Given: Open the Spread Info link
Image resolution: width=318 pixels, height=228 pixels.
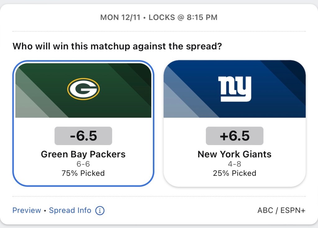Looking at the screenshot, I should click(70, 210).
